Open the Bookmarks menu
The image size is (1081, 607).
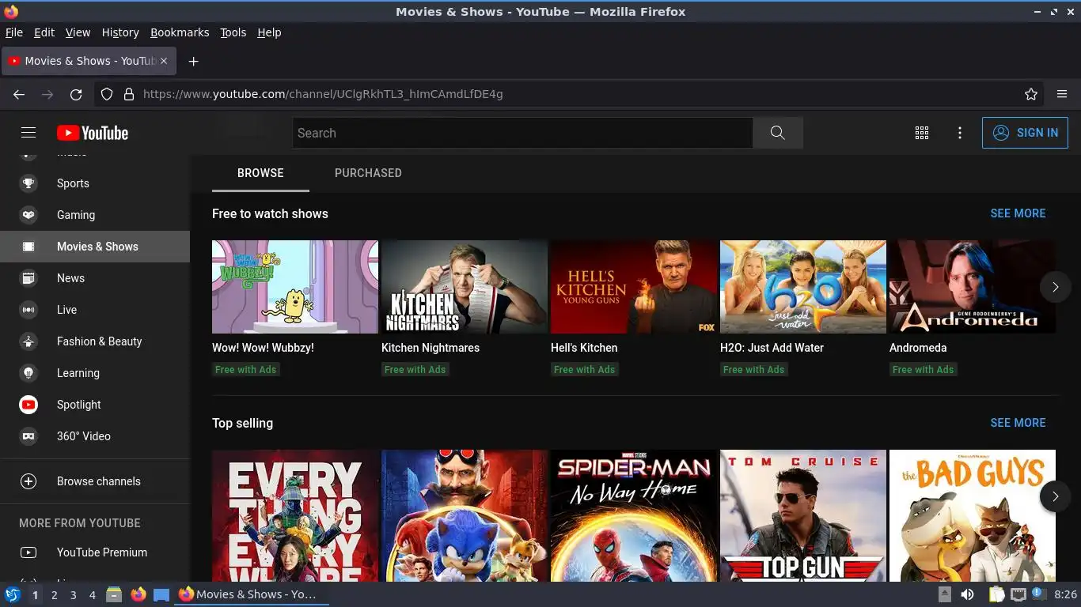(180, 32)
